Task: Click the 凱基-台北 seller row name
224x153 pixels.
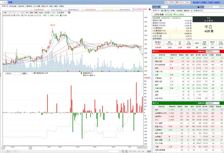Action: [159, 127]
